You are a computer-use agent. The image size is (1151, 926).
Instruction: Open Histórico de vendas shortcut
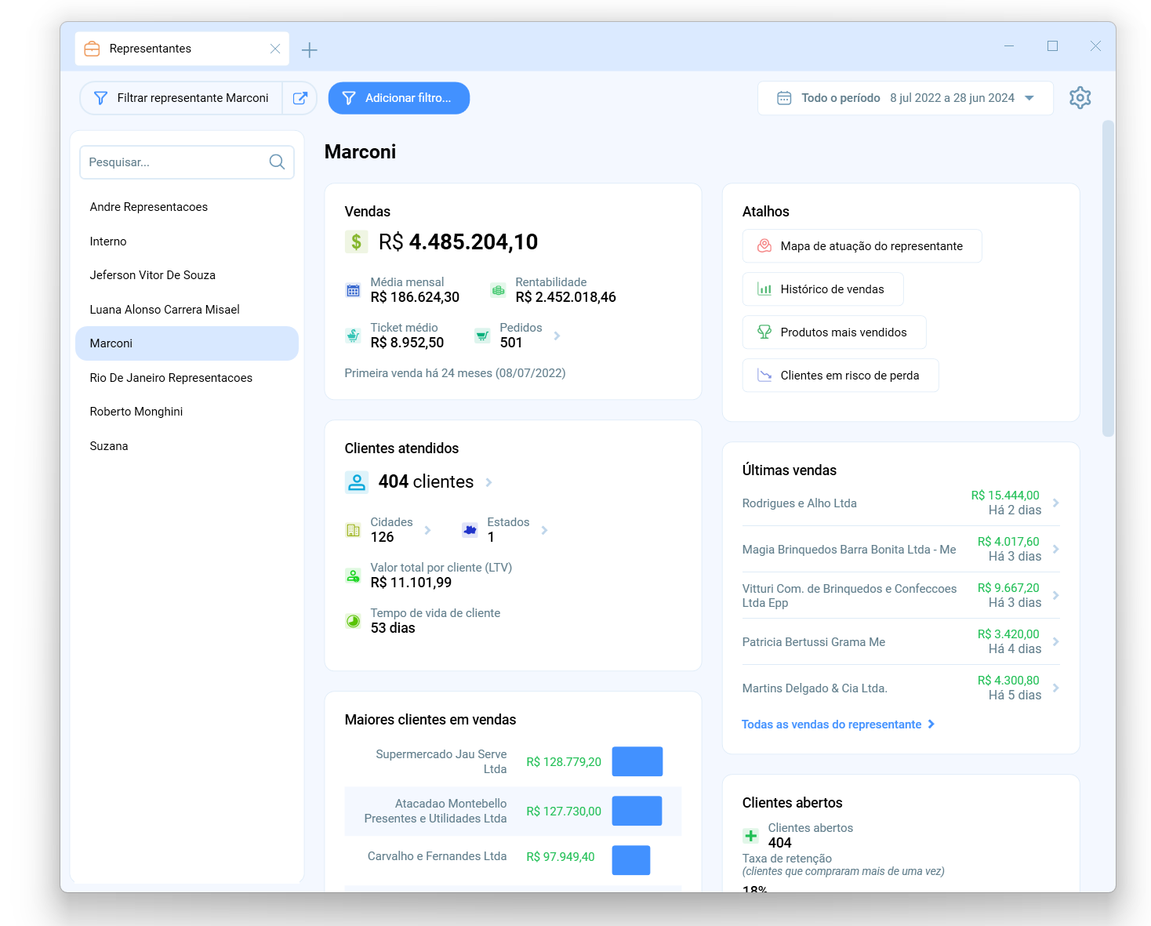(x=822, y=289)
